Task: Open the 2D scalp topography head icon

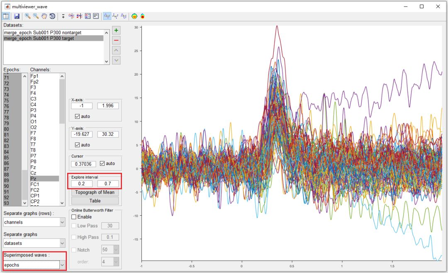Action: (x=134, y=16)
